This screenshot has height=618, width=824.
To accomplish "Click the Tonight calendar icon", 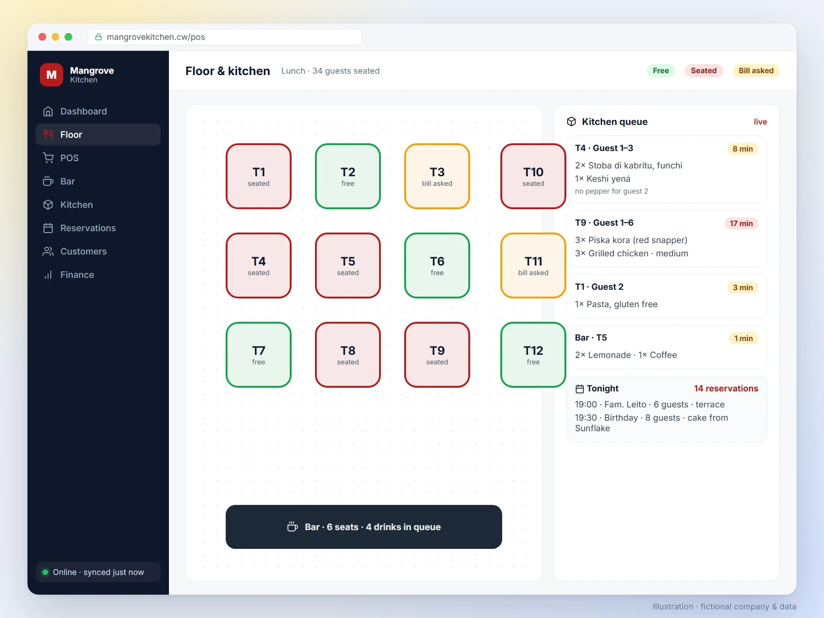I will tap(580, 389).
